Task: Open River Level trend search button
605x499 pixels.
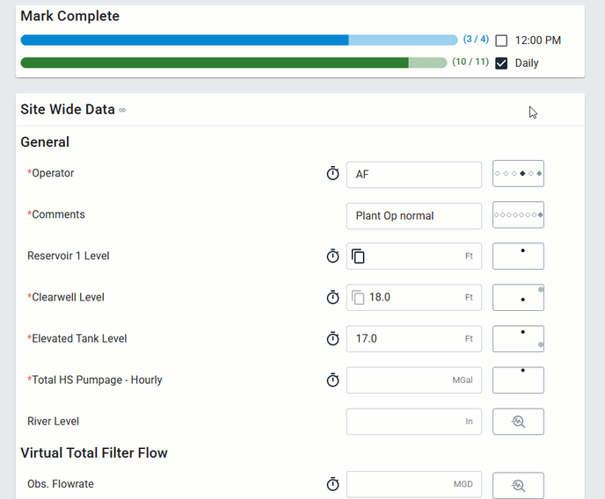Action: pyautogui.click(x=518, y=422)
